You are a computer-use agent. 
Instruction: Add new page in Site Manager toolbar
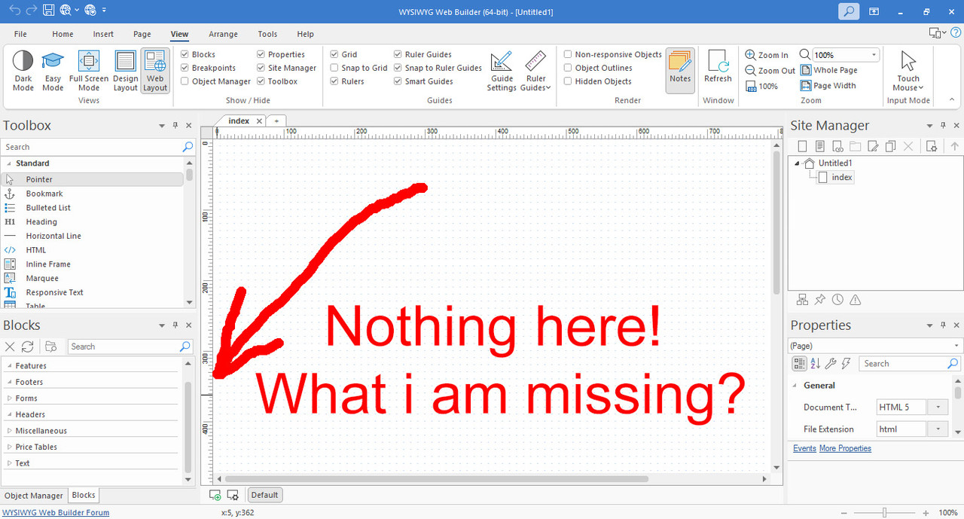(802, 147)
